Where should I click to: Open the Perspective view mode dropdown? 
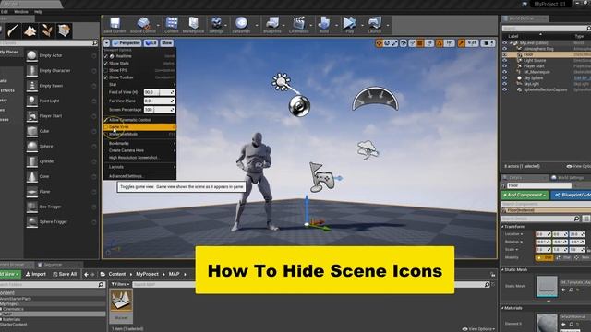coord(127,43)
